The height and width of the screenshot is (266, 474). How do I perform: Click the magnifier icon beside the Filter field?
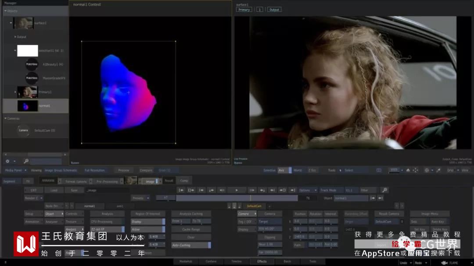click(x=384, y=190)
